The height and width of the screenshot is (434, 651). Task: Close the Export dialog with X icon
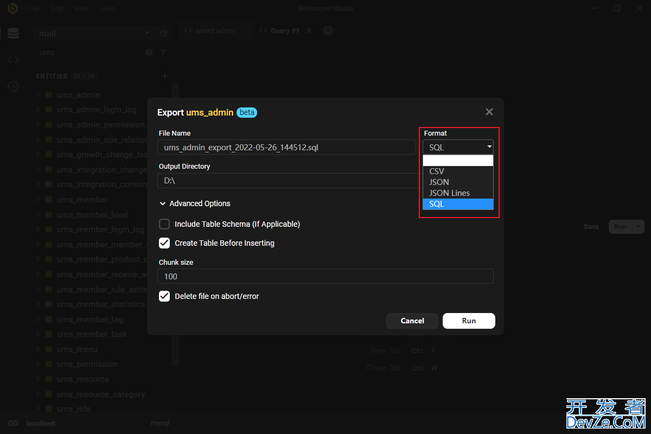click(x=489, y=112)
